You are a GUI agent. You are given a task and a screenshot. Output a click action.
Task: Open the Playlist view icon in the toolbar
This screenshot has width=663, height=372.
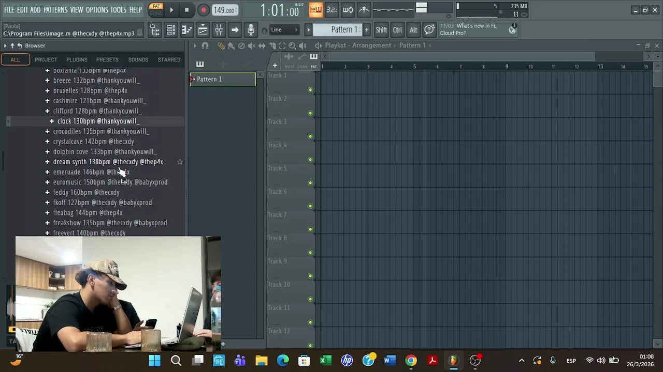203,30
